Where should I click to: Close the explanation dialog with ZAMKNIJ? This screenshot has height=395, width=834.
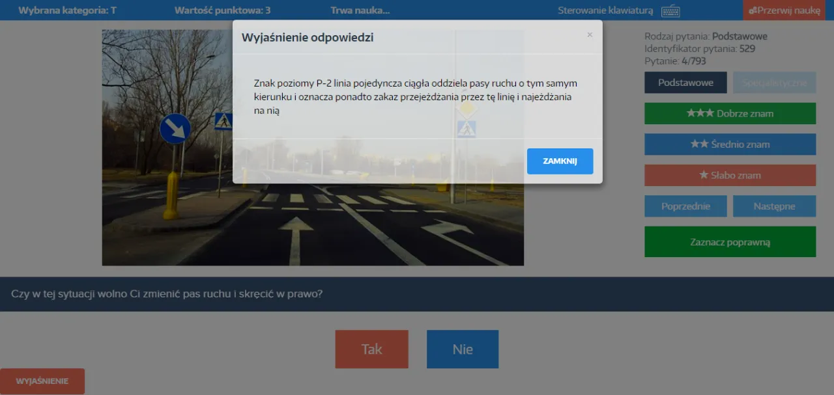pyautogui.click(x=560, y=161)
